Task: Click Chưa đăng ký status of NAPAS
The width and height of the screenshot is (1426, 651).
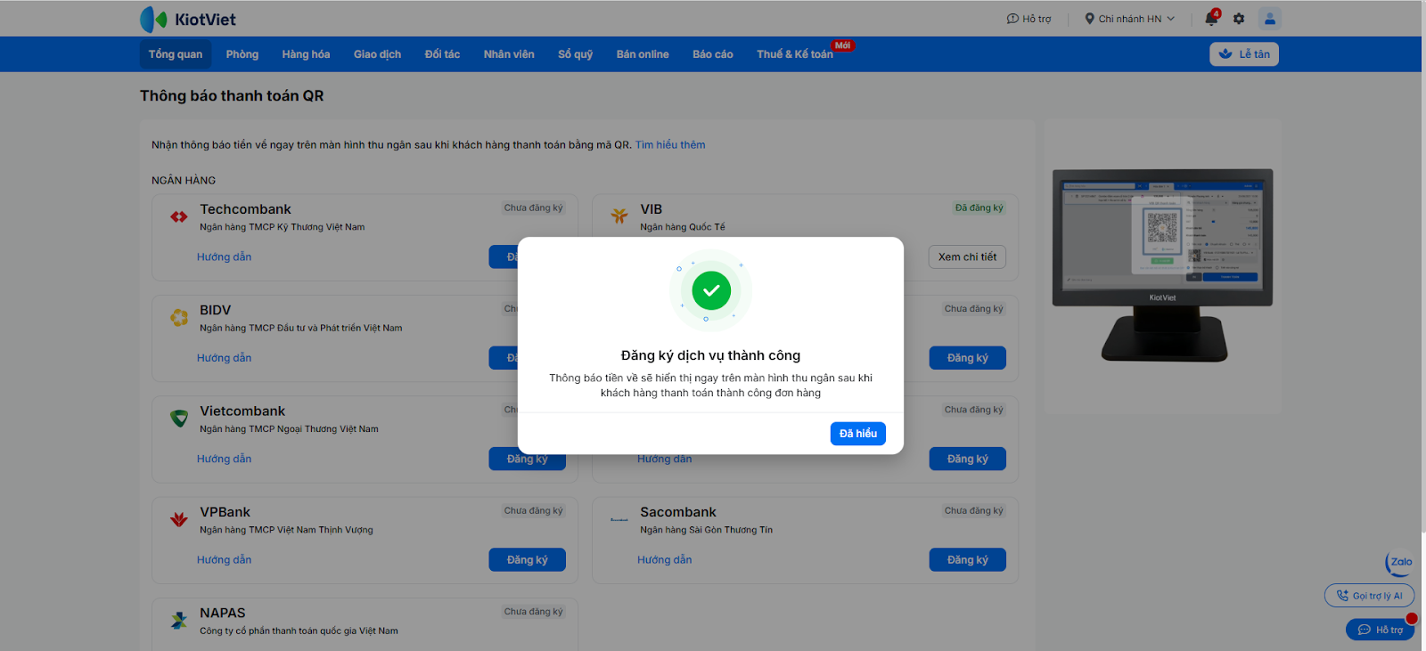Action: coord(533,612)
